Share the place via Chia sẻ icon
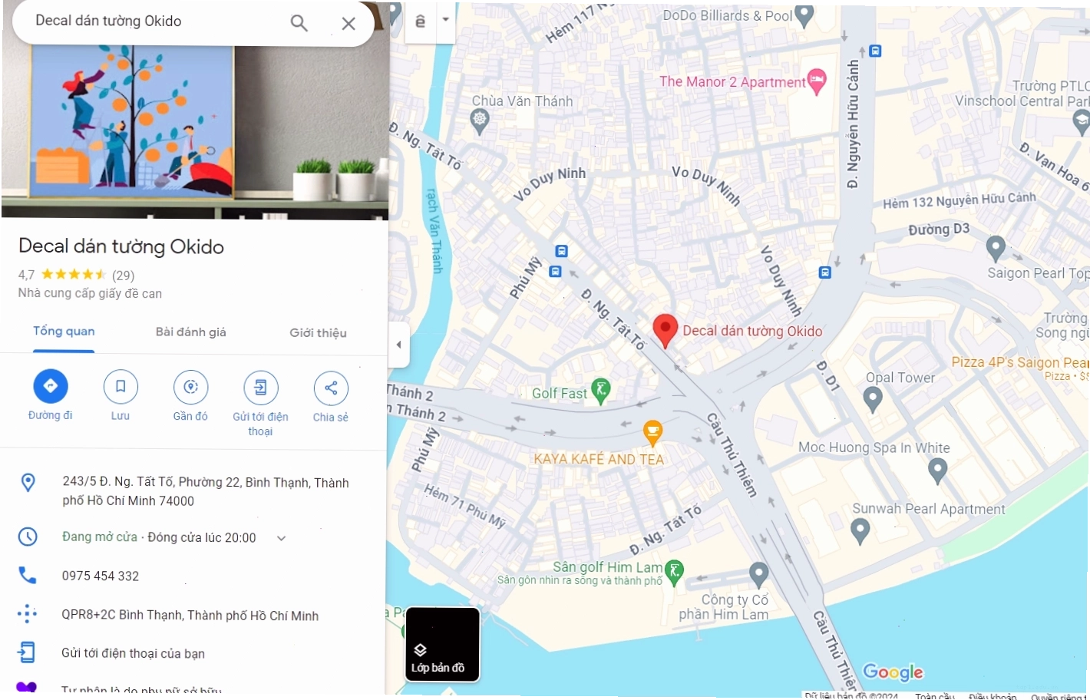Image resolution: width=1090 pixels, height=700 pixels. pos(331,388)
